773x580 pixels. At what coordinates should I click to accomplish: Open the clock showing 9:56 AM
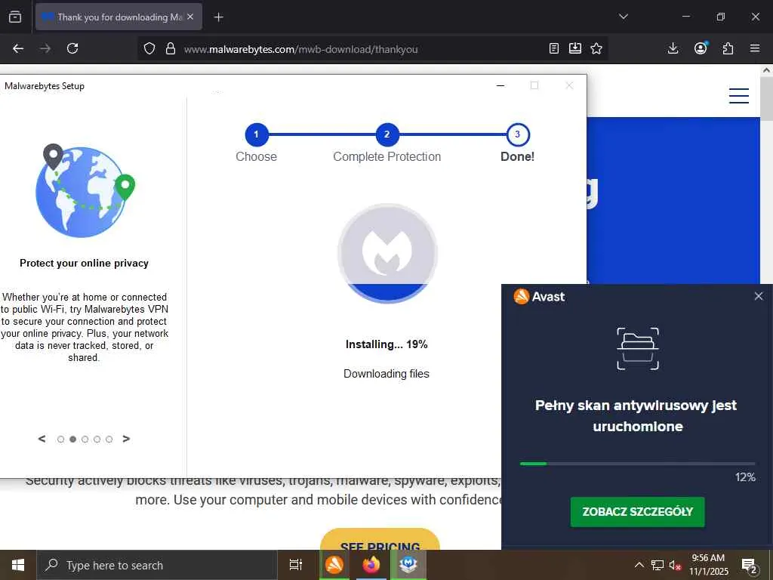[708, 565]
